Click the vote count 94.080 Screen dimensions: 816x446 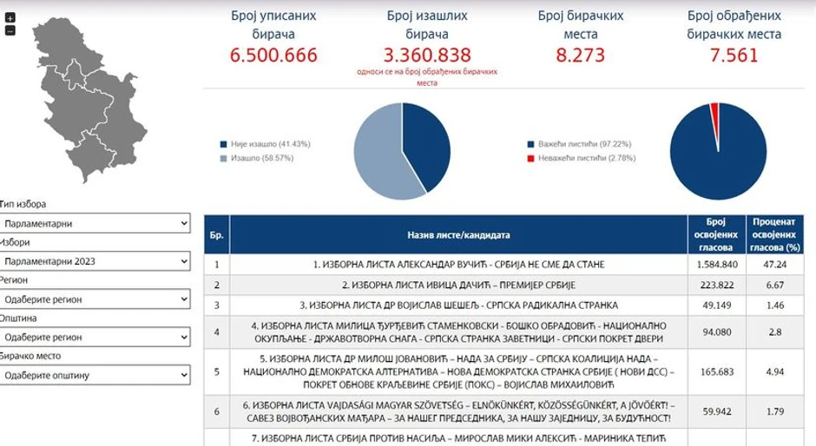(x=717, y=332)
